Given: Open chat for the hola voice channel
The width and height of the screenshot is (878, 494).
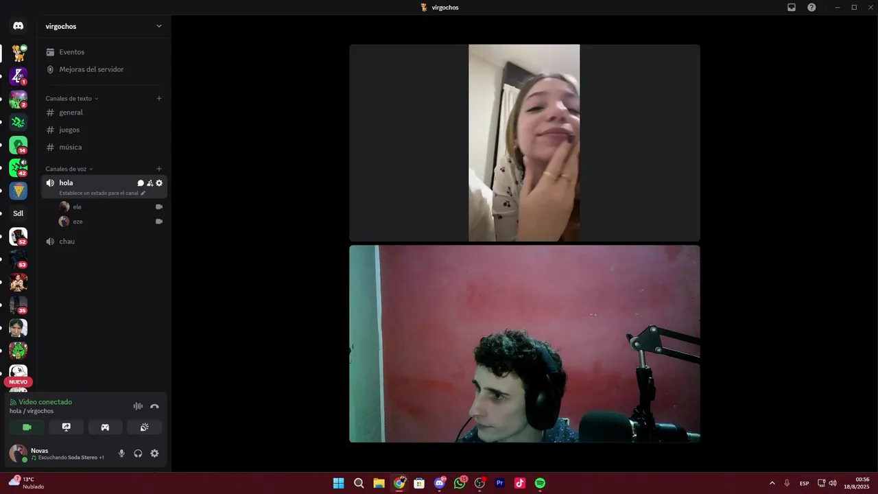Looking at the screenshot, I should 141,183.
